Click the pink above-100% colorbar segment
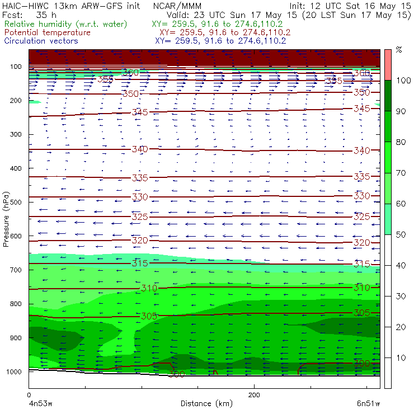The width and height of the screenshot is (414, 414). coord(388,65)
